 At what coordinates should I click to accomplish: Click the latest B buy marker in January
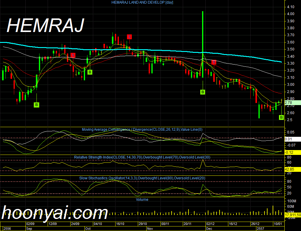point(281,117)
